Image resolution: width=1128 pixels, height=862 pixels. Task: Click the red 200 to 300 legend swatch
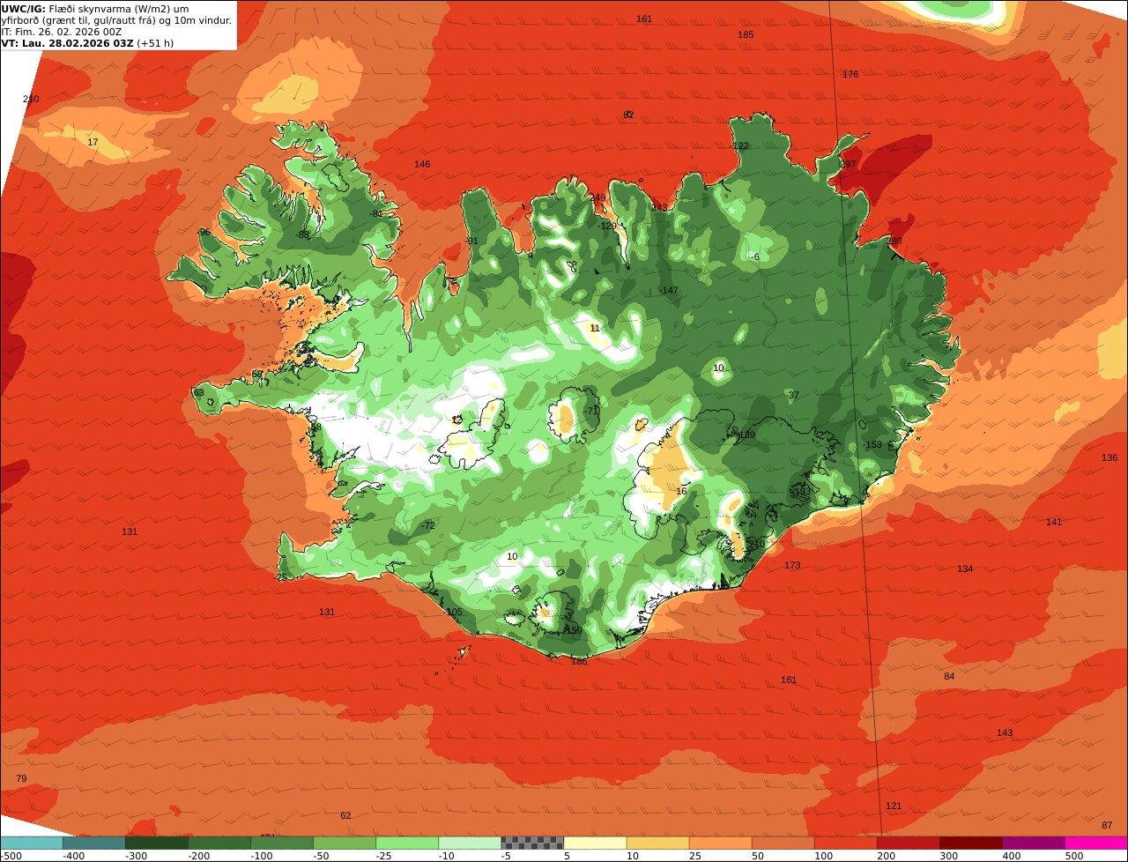(x=907, y=843)
